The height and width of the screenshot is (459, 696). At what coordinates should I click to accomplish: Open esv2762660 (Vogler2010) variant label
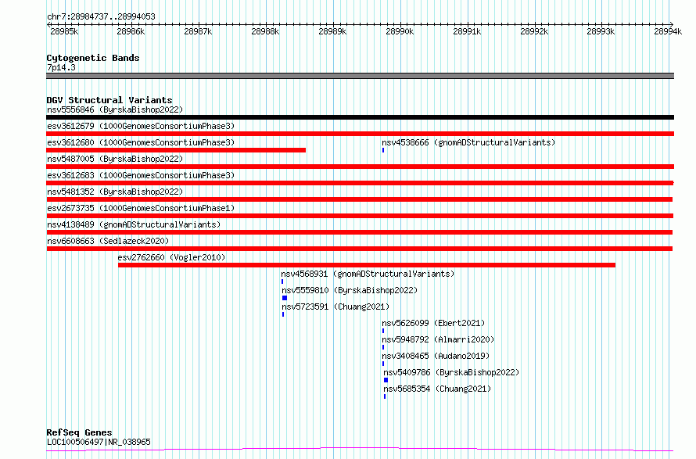171,257
